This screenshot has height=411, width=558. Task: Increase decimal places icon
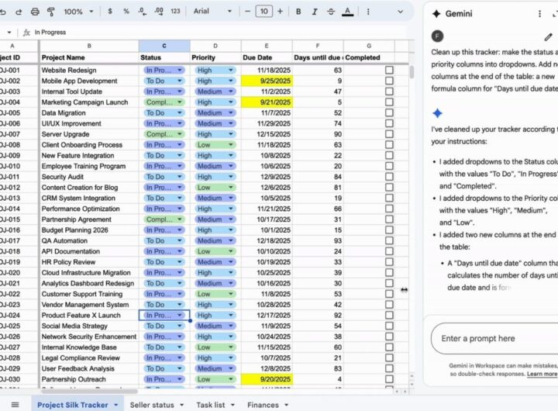tap(159, 12)
